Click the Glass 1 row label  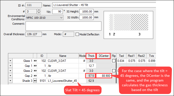(x=28, y=61)
